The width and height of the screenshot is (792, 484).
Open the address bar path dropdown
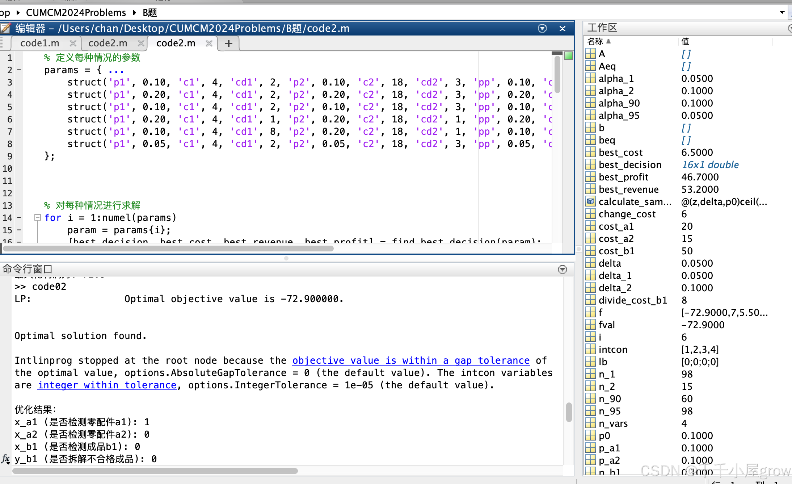[x=782, y=12]
